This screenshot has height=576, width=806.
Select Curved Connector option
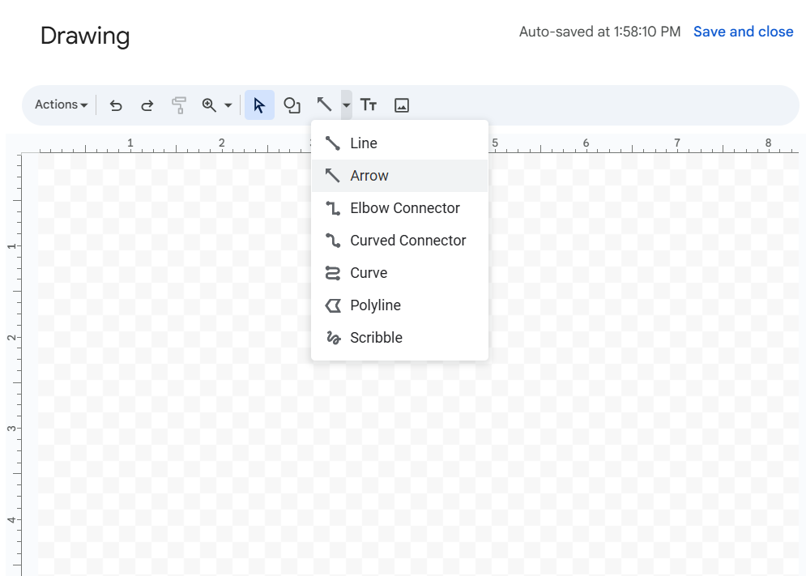(407, 241)
